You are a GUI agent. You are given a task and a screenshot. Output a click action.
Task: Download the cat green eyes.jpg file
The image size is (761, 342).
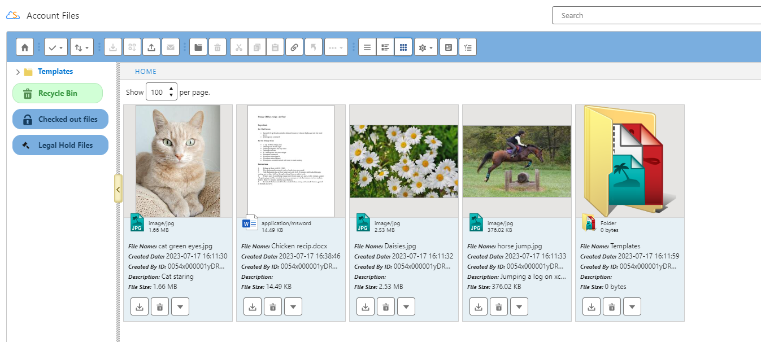coord(140,306)
